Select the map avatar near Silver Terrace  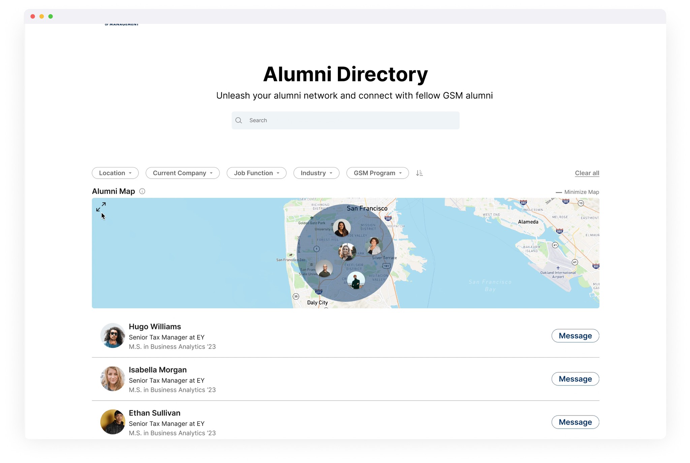click(374, 246)
